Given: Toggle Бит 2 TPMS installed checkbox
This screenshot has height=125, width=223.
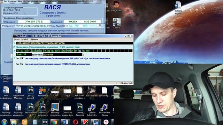Looking at the screenshot, I should (22, 64).
